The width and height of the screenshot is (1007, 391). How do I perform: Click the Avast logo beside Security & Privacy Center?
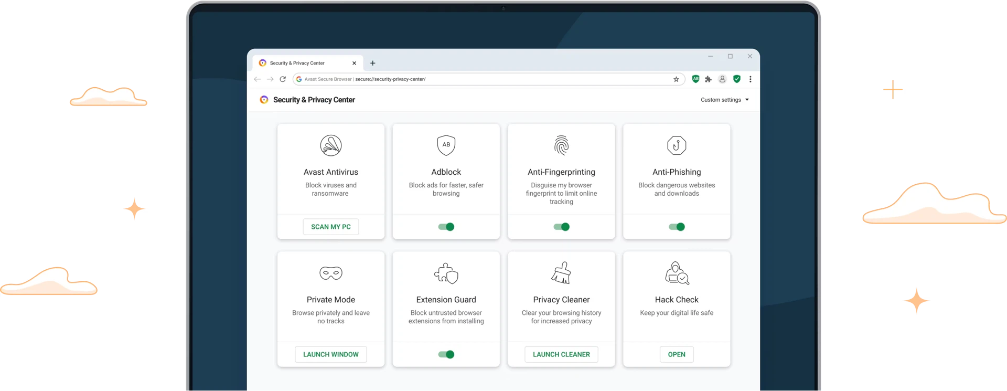[264, 100]
